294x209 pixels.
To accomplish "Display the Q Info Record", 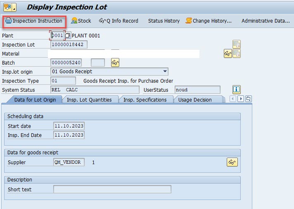I will tap(119, 21).
